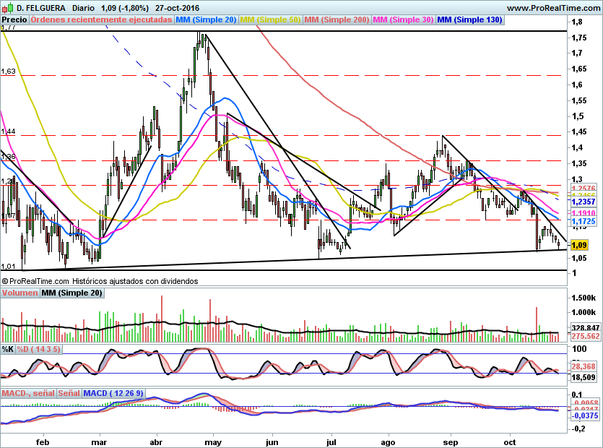The height and width of the screenshot is (448, 603).
Task: Click the sep month marker on time axis
Action: point(449,440)
